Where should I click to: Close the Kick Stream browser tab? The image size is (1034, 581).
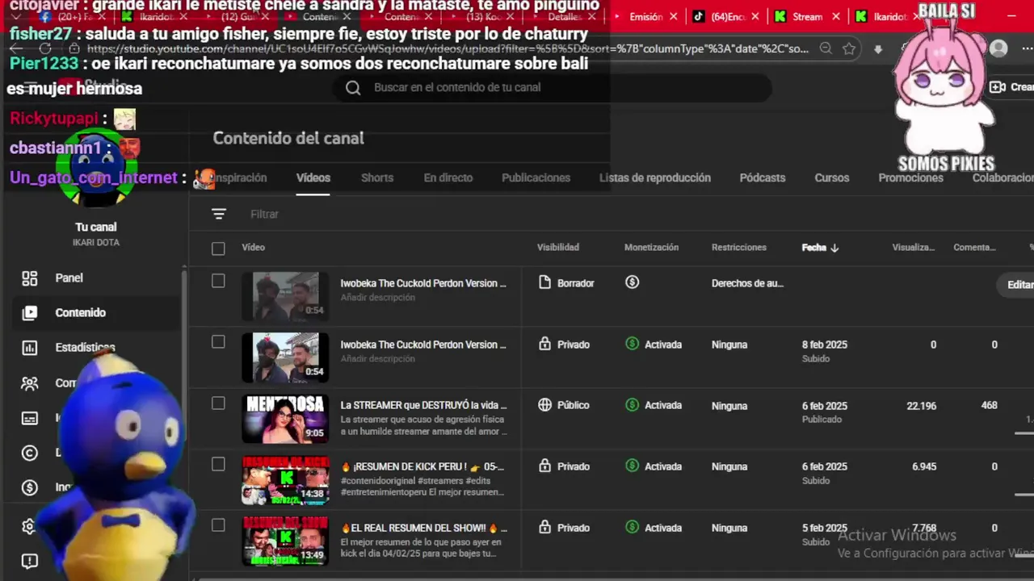(836, 17)
